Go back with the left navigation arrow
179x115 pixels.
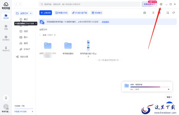point(16,4)
